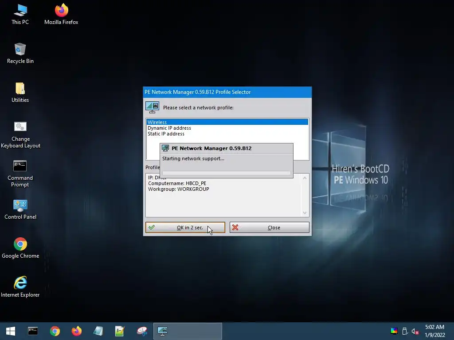Select the Wireless network profile
The image size is (454, 340).
[x=227, y=122]
